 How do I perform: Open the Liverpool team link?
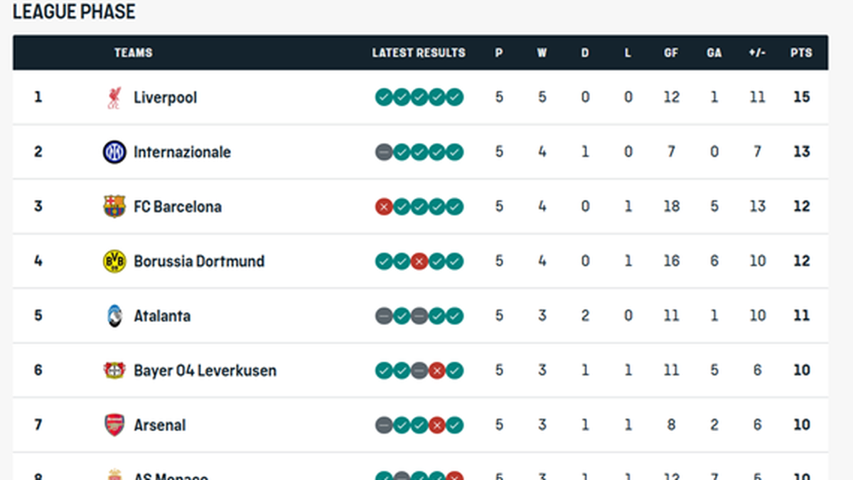click(x=166, y=97)
